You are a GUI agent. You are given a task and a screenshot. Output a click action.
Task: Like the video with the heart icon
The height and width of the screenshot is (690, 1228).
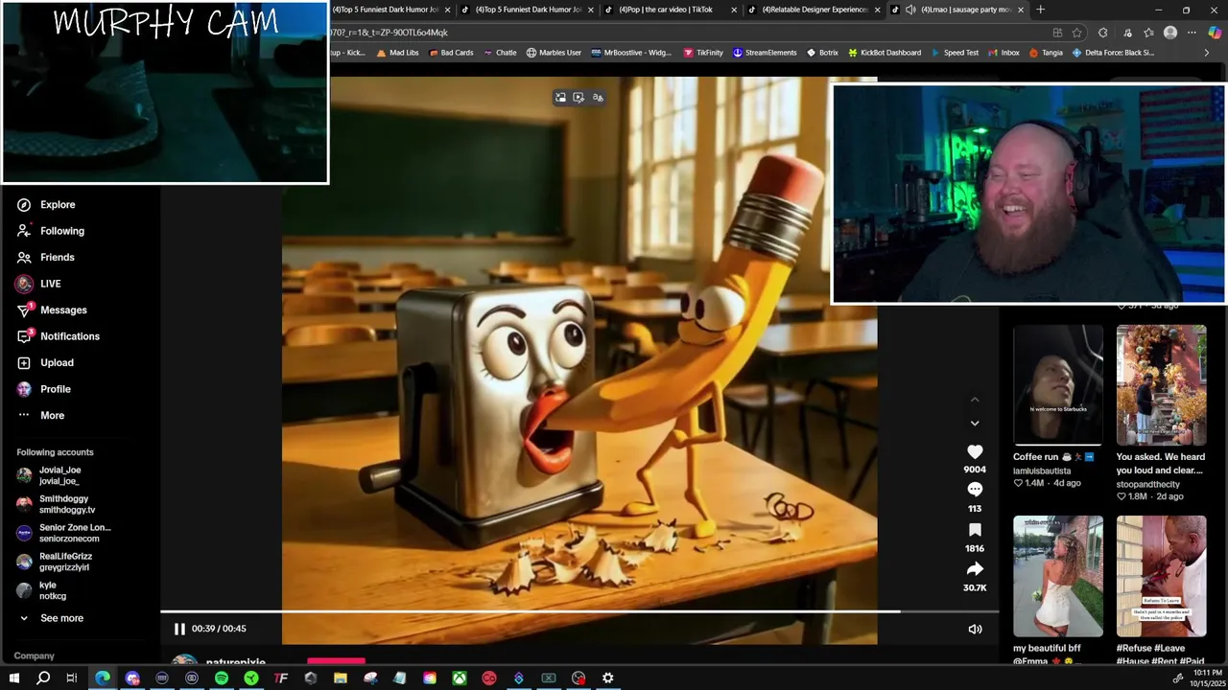(x=975, y=451)
